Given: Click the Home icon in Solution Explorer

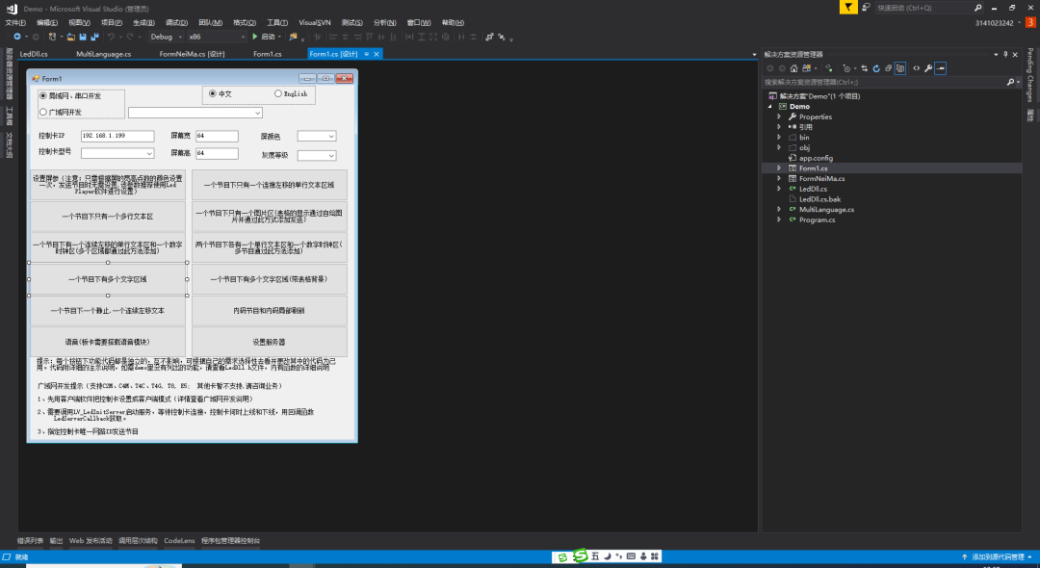Looking at the screenshot, I should [x=793, y=68].
